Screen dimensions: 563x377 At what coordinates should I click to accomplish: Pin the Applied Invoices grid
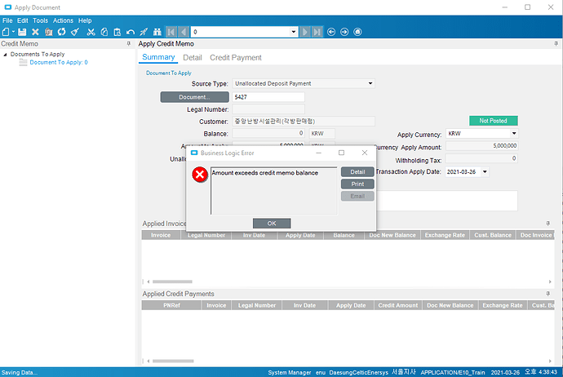pos(548,224)
